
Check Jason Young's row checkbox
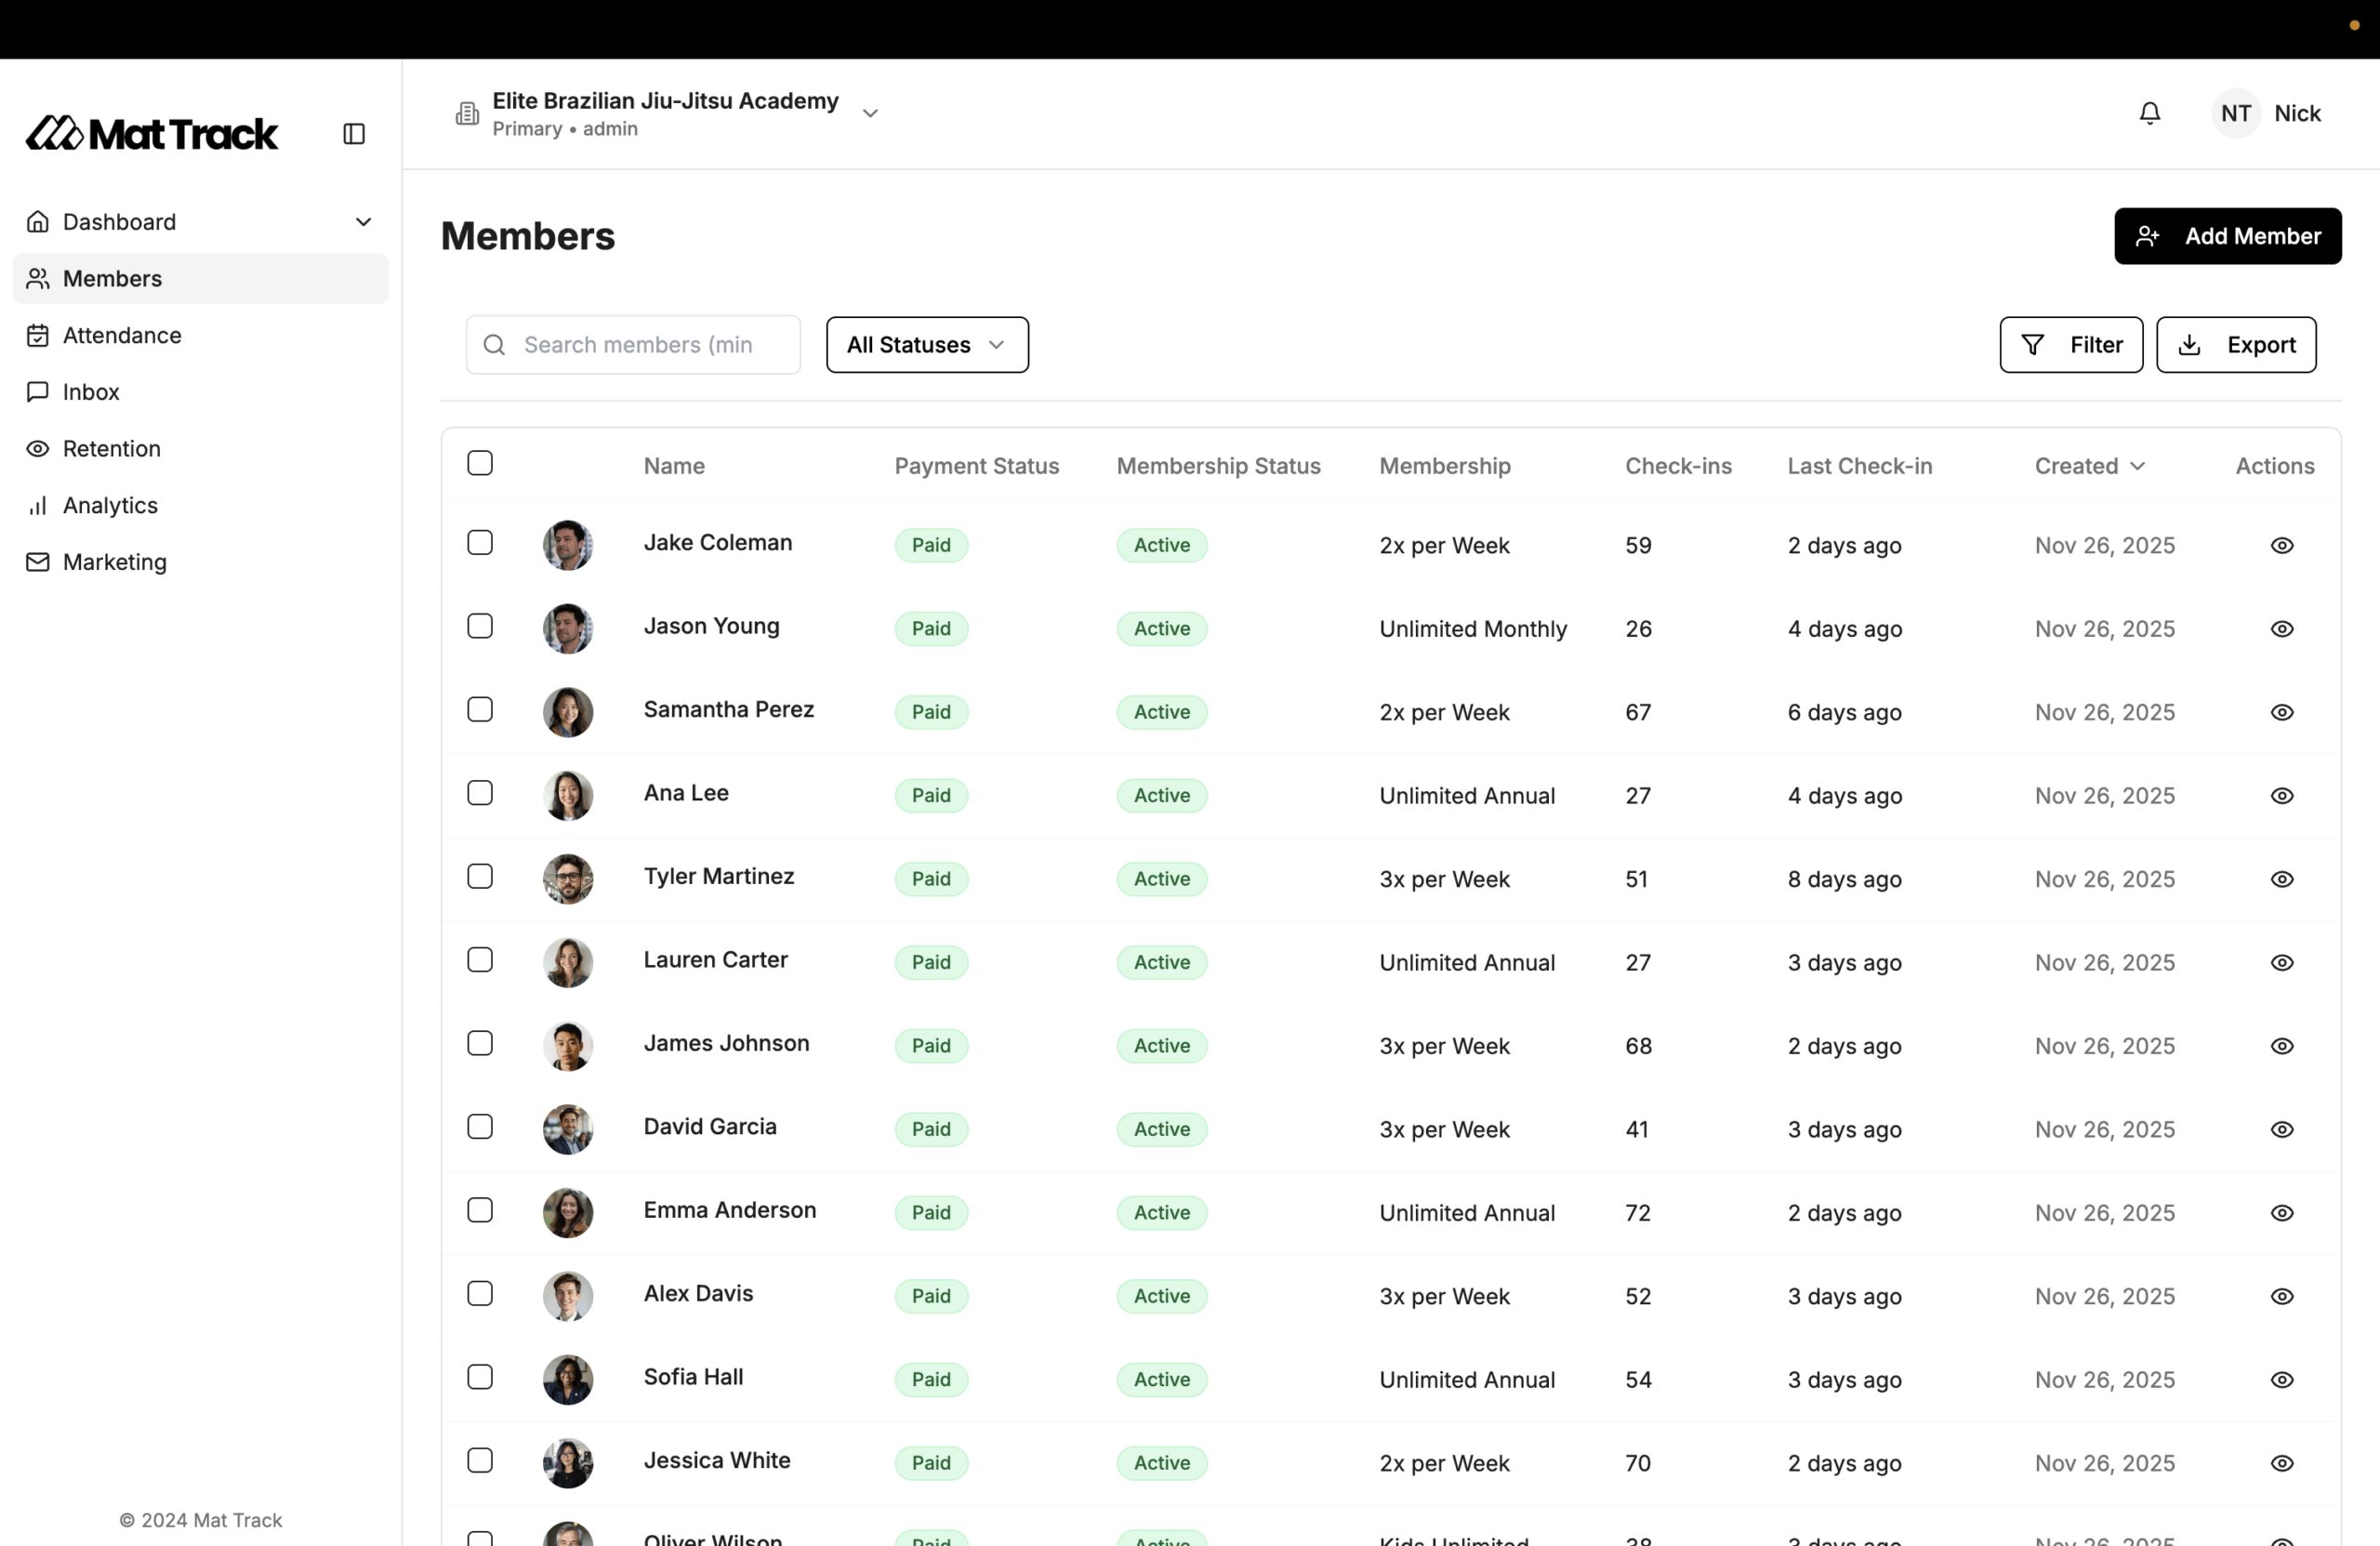pyautogui.click(x=480, y=626)
